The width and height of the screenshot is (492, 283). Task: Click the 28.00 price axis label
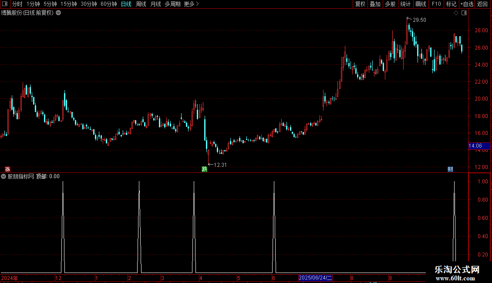click(x=481, y=30)
